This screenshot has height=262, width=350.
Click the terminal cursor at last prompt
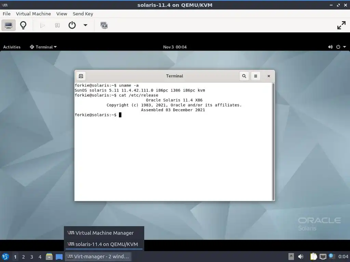120,115
